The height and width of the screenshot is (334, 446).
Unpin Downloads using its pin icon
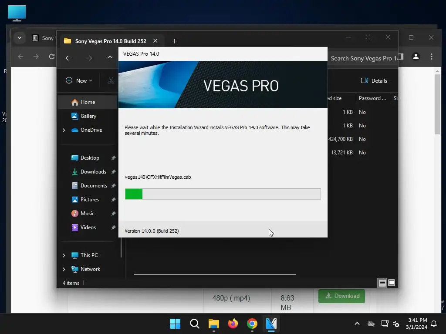[x=114, y=172]
